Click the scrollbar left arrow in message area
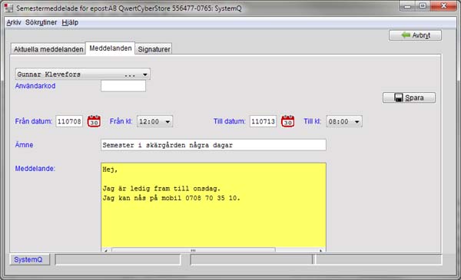The width and height of the screenshot is (461, 280). point(106,250)
